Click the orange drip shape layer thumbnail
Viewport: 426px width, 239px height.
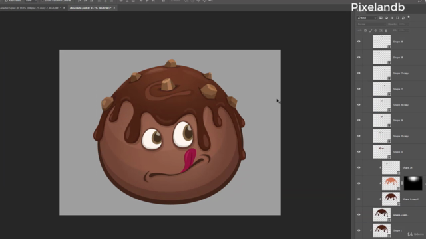pos(391,183)
